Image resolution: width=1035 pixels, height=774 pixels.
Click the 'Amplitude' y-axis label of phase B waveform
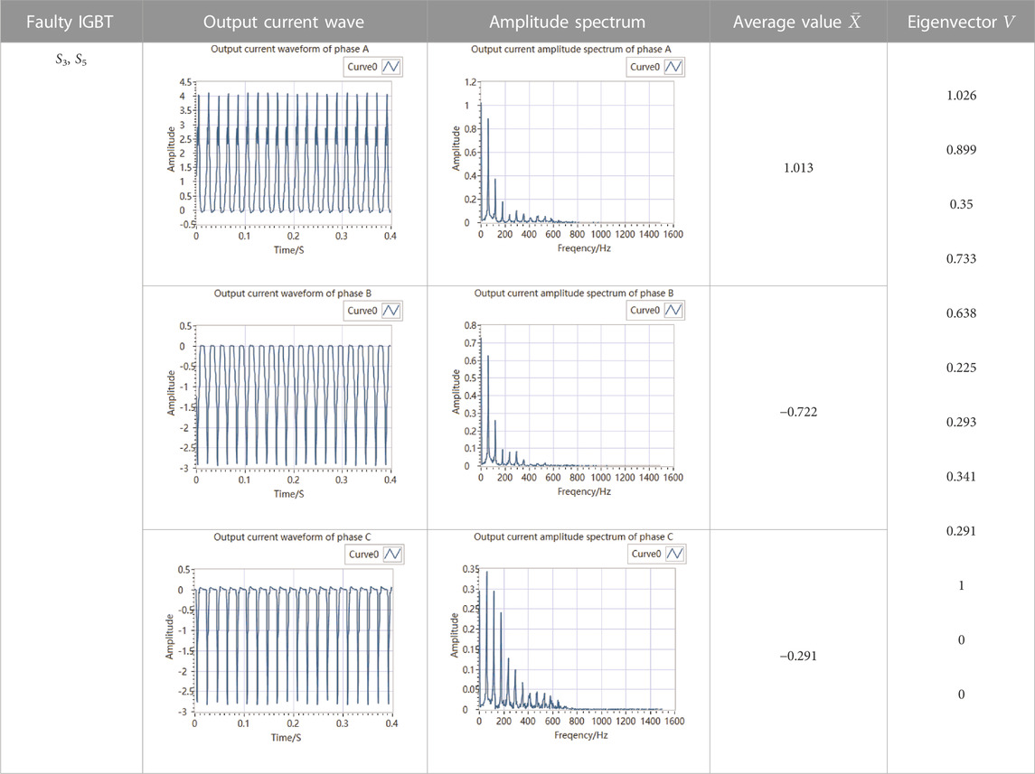tap(171, 393)
